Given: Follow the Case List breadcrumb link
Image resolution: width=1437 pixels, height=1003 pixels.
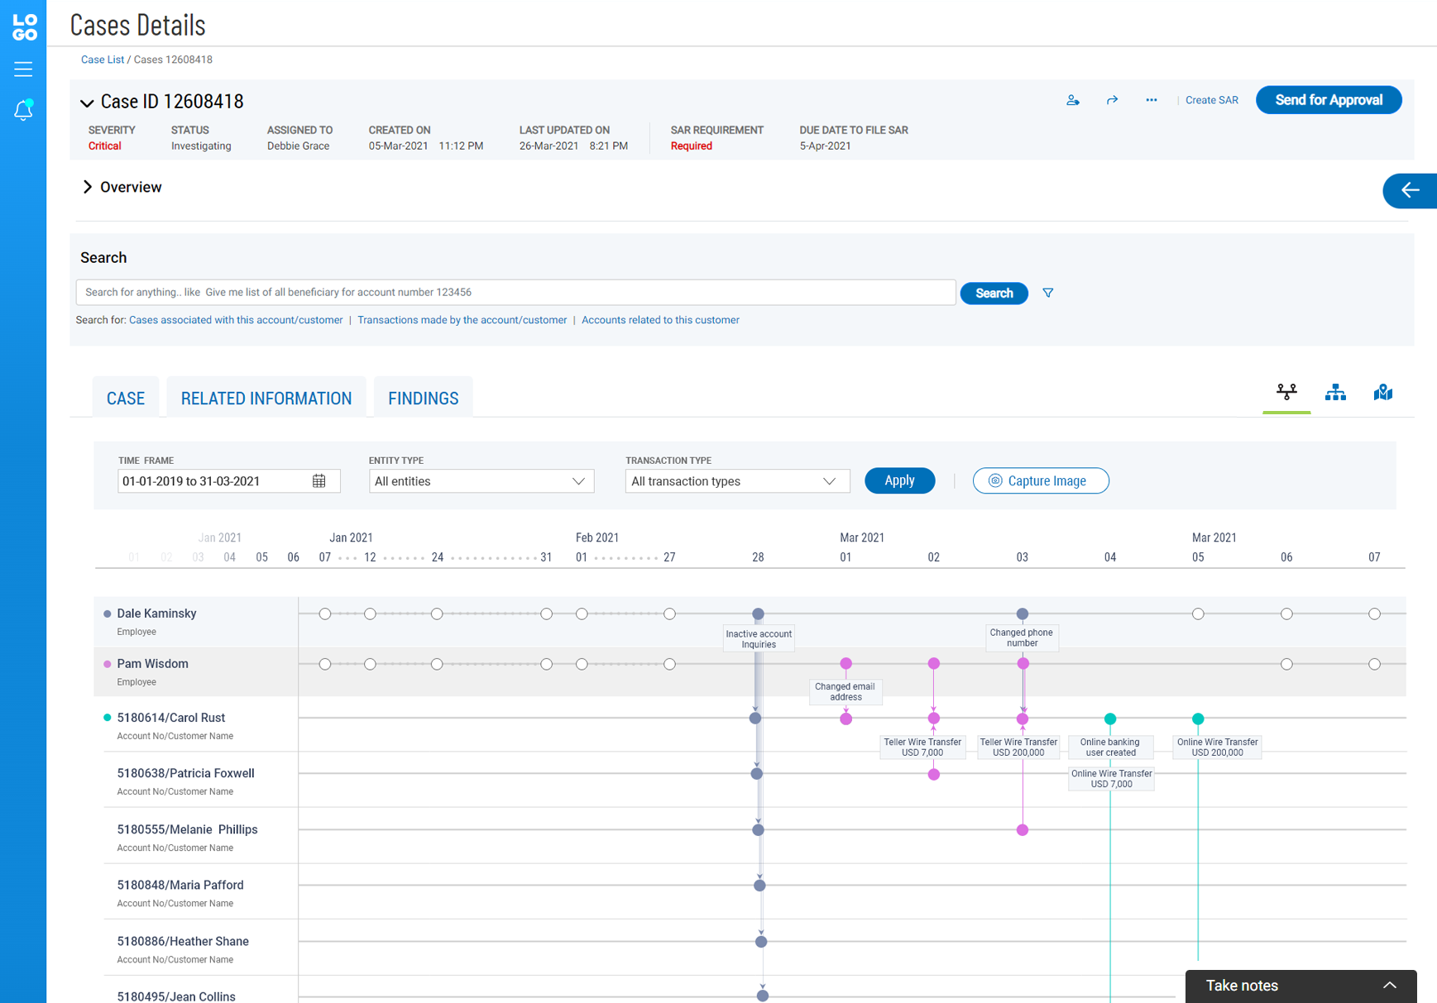Looking at the screenshot, I should coord(102,59).
